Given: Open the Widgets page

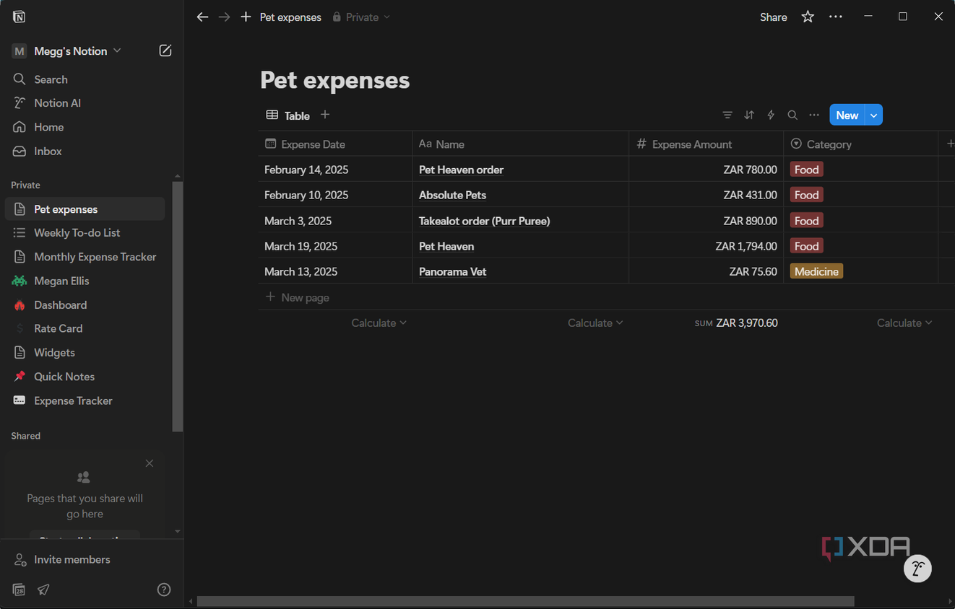Looking at the screenshot, I should click(x=85, y=352).
